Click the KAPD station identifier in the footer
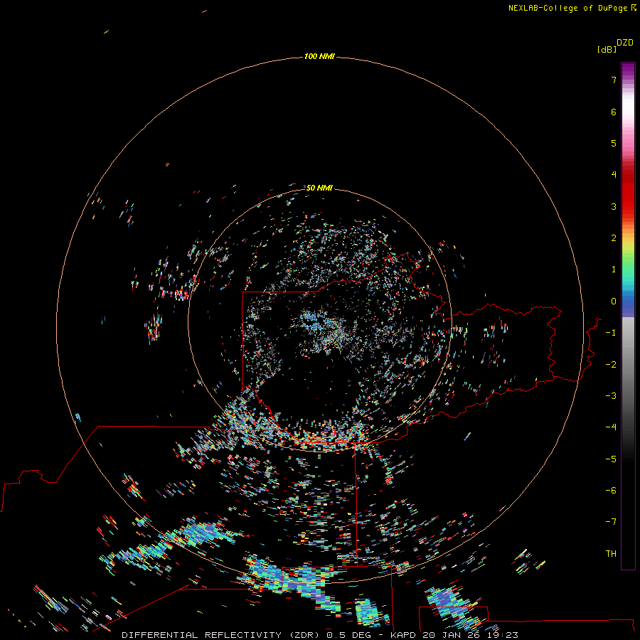The width and height of the screenshot is (640, 640). coord(403,635)
